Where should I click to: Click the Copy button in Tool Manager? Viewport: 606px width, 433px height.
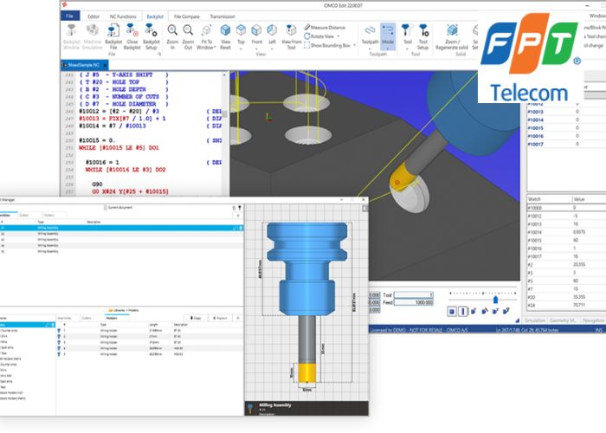click(197, 319)
